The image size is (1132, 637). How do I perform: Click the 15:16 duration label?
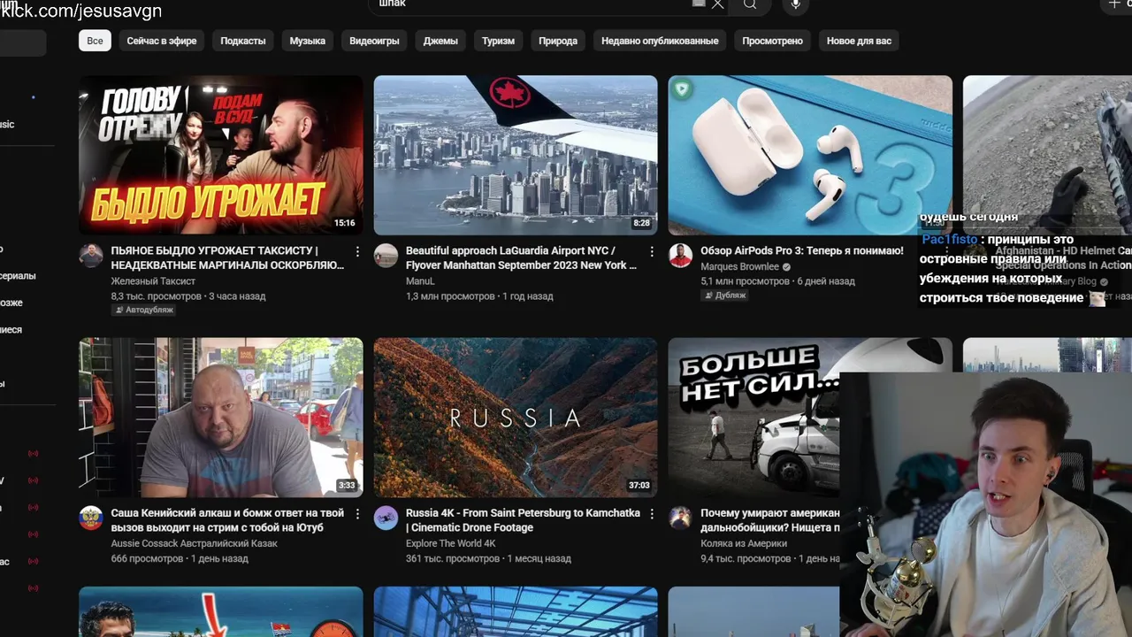point(345,223)
